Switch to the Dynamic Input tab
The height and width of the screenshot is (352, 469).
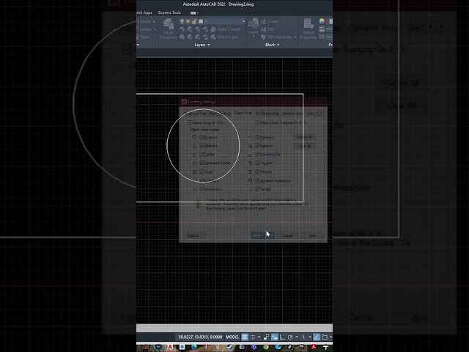pyautogui.click(x=292, y=114)
